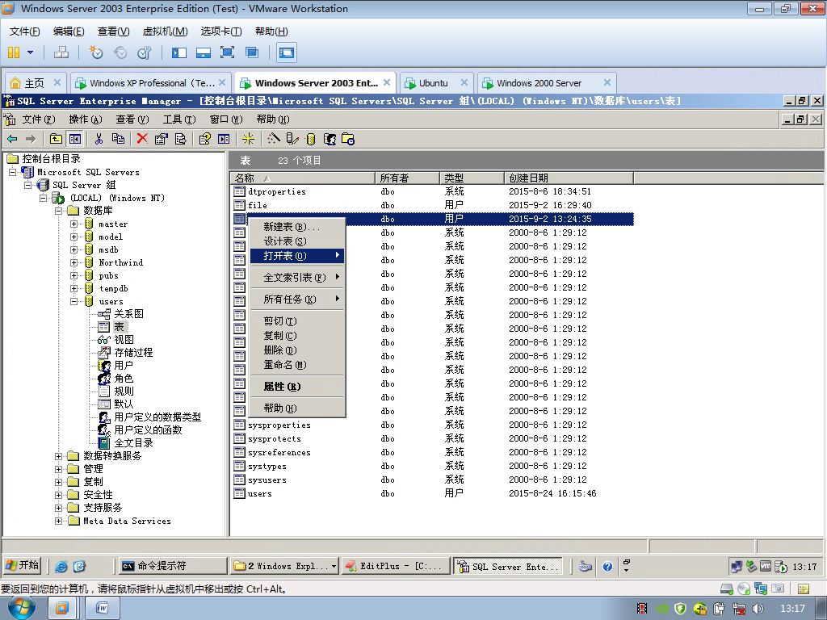
Task: Click the Up One Level folder icon
Action: tap(56, 139)
